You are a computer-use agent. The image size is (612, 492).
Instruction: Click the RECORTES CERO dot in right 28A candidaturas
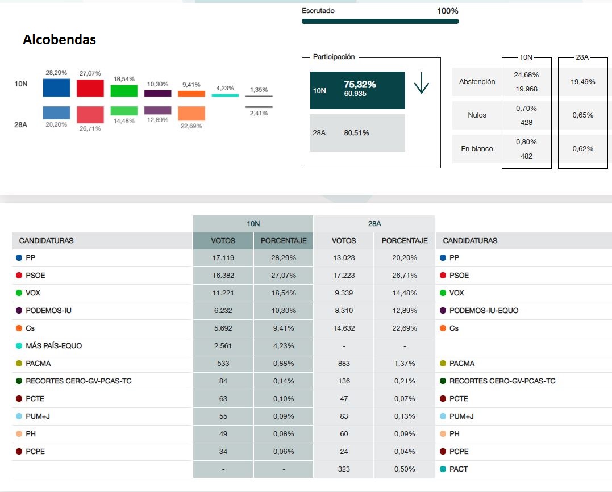pos(443,381)
